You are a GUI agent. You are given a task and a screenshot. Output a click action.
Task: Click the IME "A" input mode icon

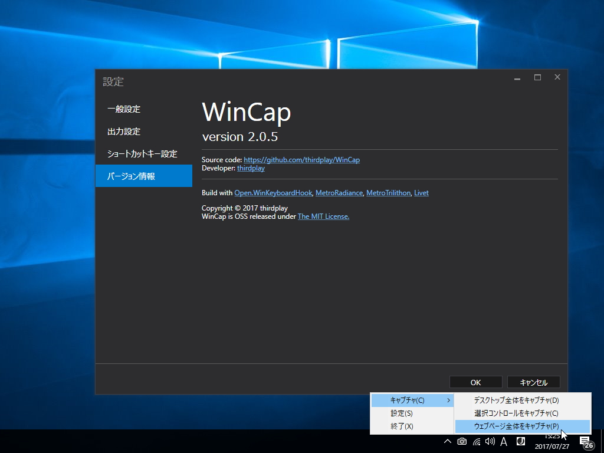(x=503, y=441)
